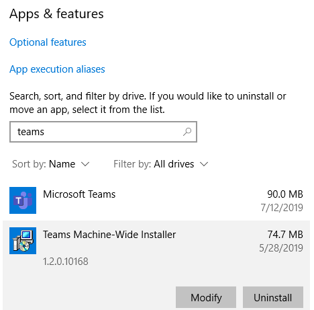Image resolution: width=314 pixels, height=310 pixels.
Task: Click the Microsoft Teams app icon
Action: coord(23,200)
